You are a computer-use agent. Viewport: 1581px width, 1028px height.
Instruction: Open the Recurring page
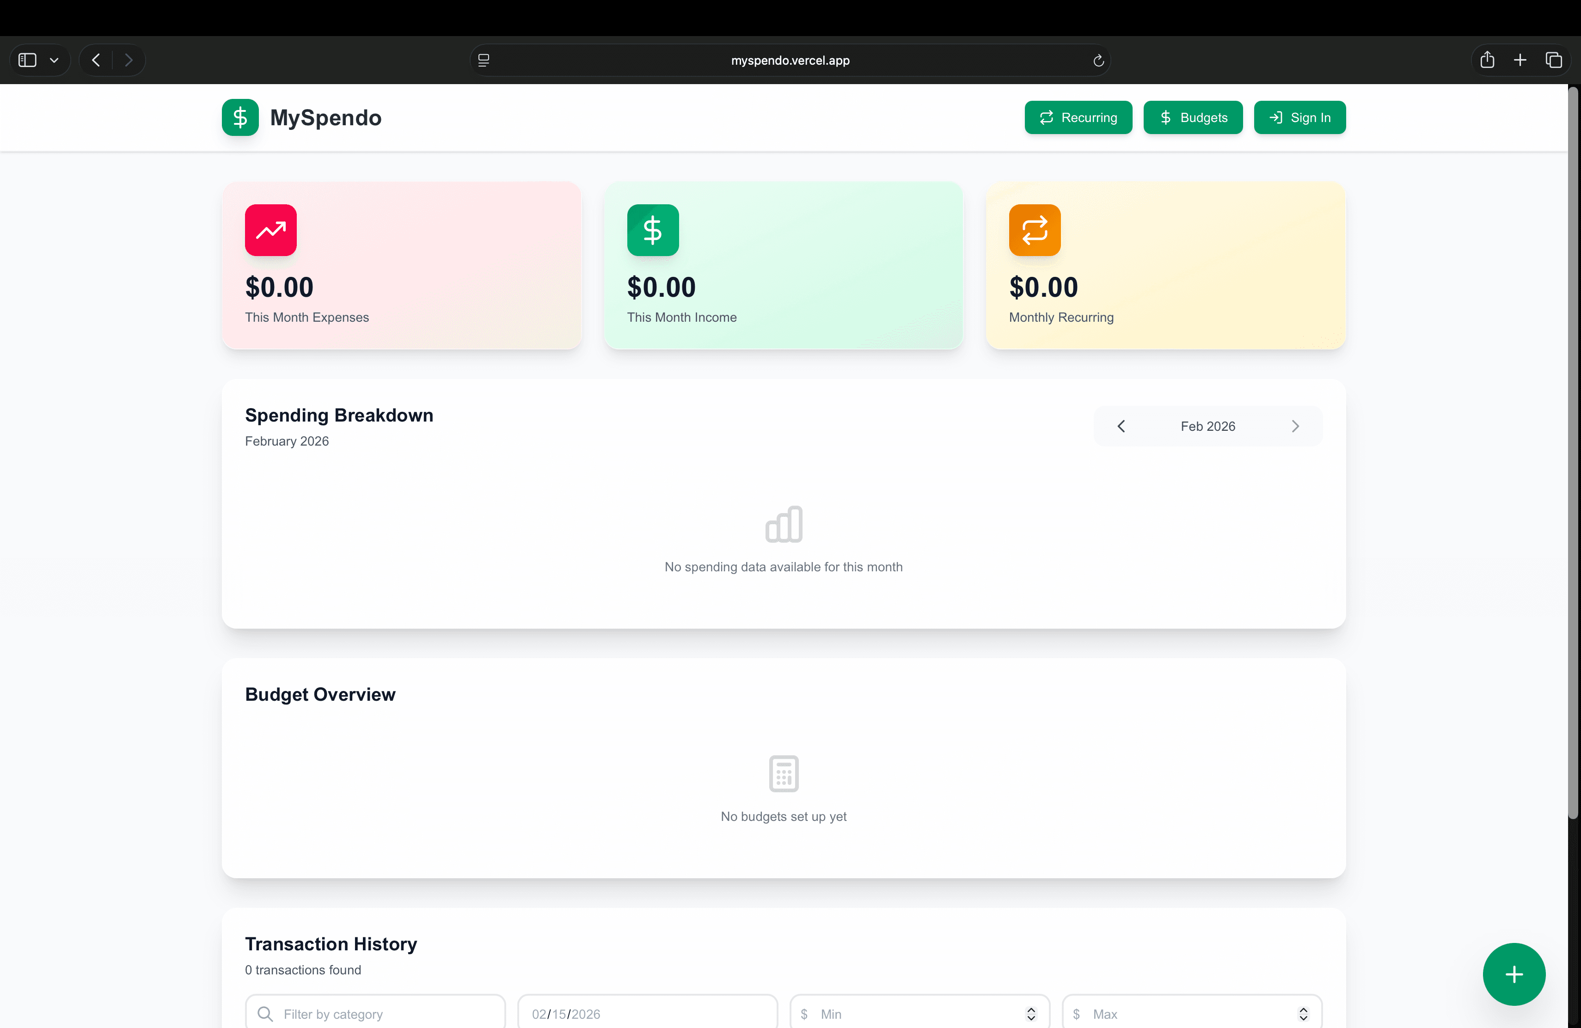pos(1078,117)
